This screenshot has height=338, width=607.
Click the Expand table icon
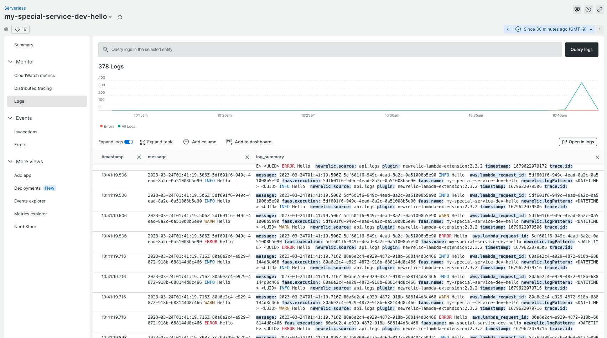click(x=143, y=142)
